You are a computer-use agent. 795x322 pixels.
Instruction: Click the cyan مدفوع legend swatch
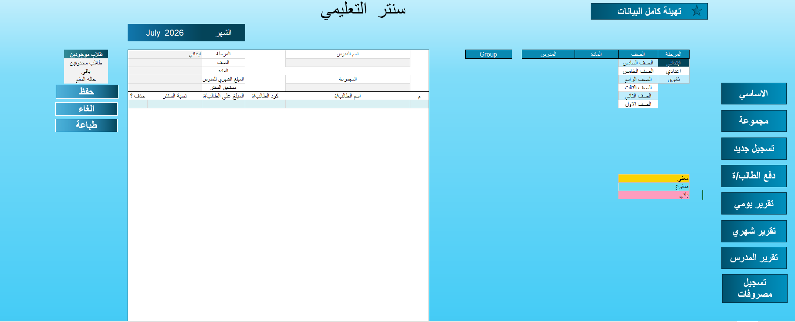click(653, 187)
